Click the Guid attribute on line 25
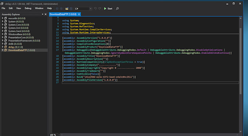This screenshot has height=136, width=248. point(99,77)
